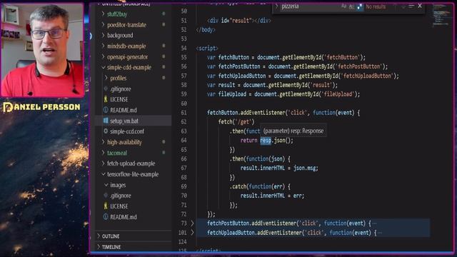Click the license icon under tensorflow-lite-example
Viewport: 457px width, 257px height.
point(106,206)
